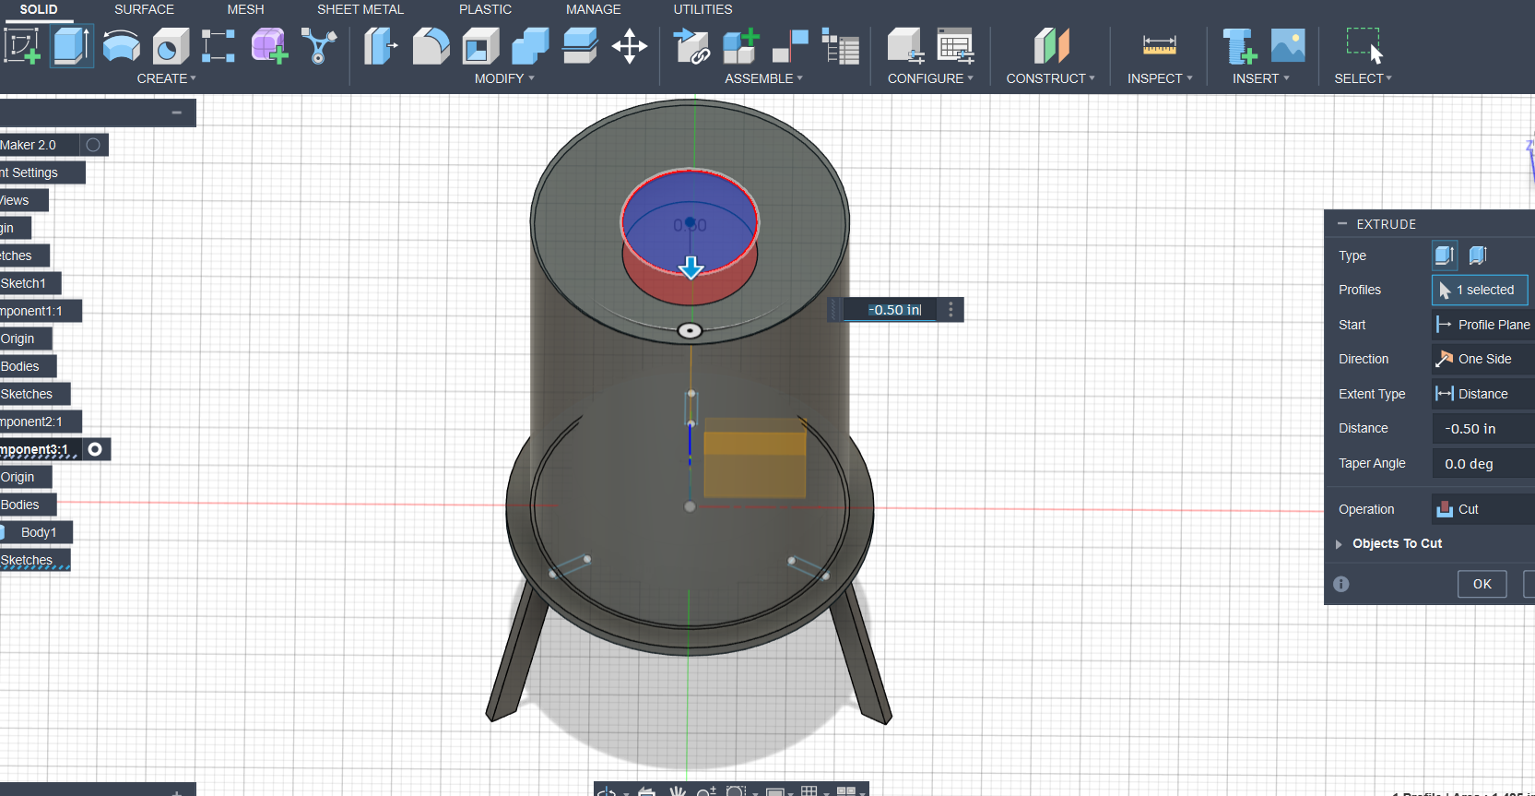Switch to the SHEET METAL tab

360,9
